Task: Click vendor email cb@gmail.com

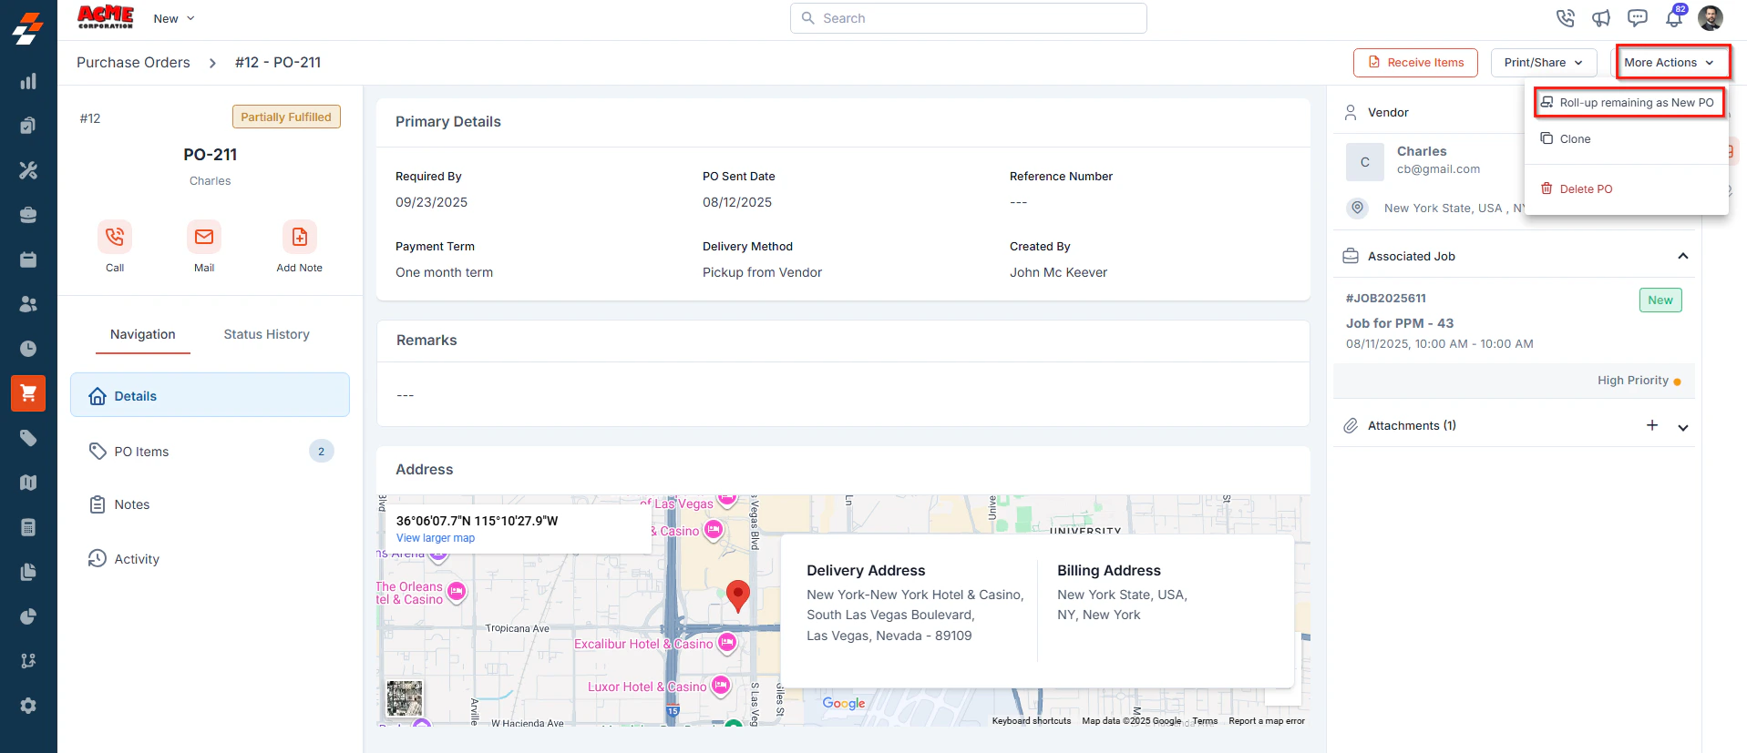Action: coord(1438,169)
